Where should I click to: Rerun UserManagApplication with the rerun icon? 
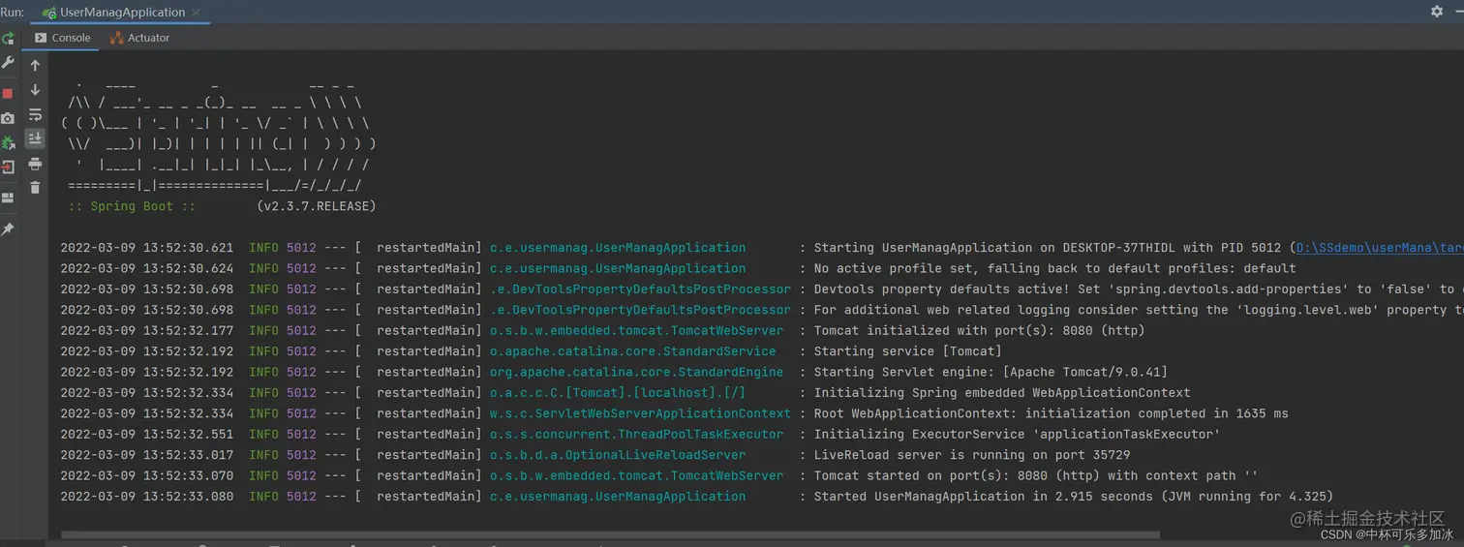(8, 39)
